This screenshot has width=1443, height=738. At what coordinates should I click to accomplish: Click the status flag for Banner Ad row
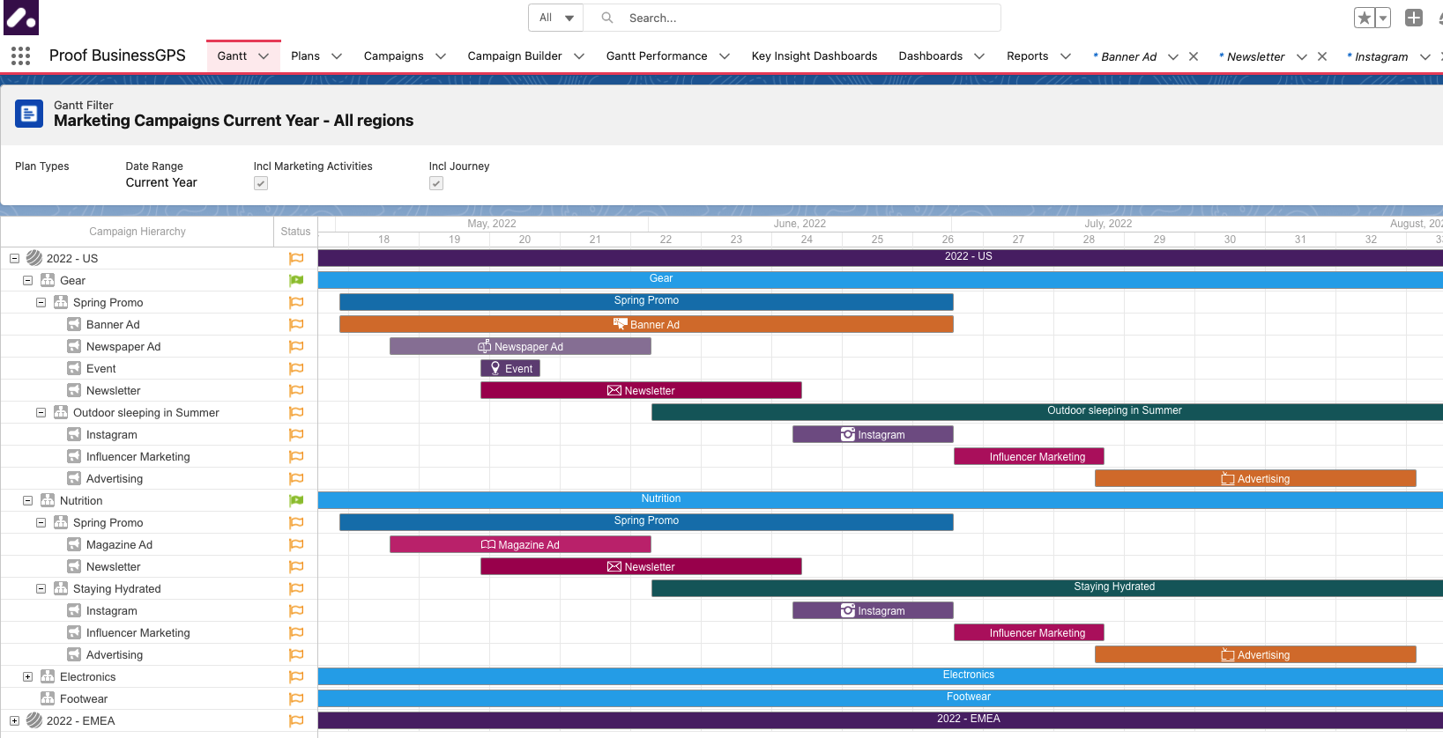coord(296,324)
